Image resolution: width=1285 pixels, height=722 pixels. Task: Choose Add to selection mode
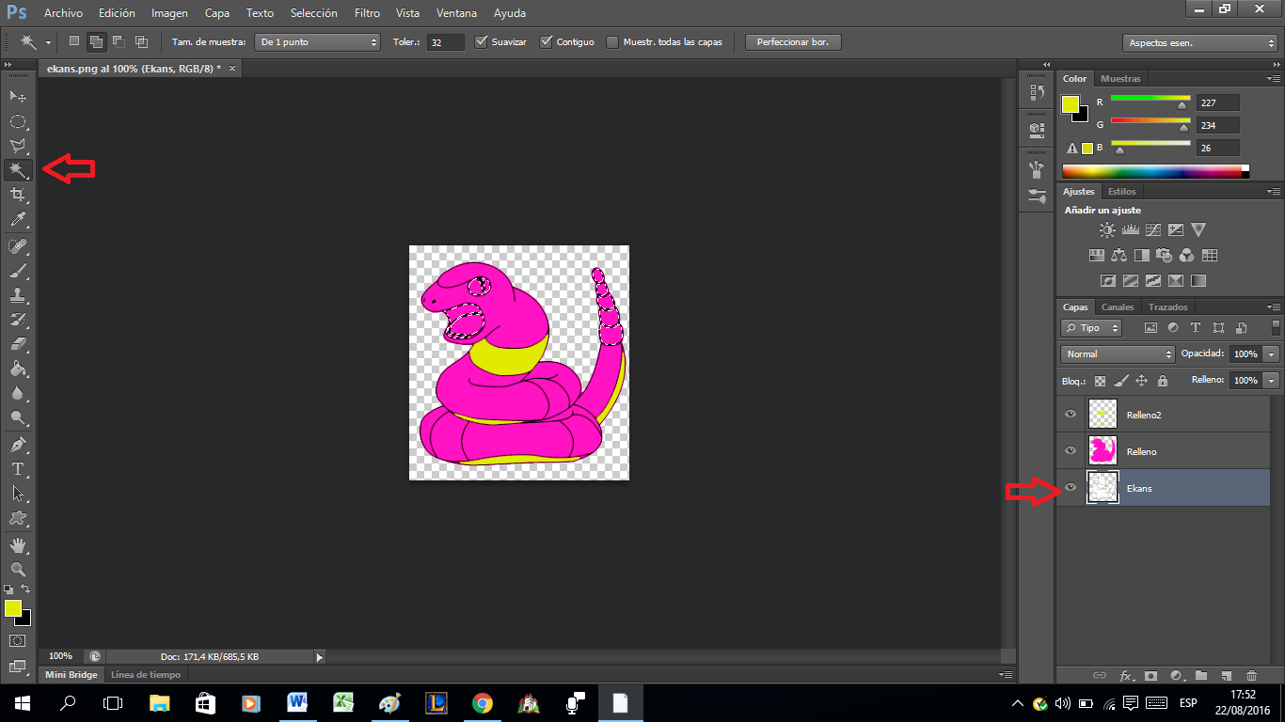(97, 41)
